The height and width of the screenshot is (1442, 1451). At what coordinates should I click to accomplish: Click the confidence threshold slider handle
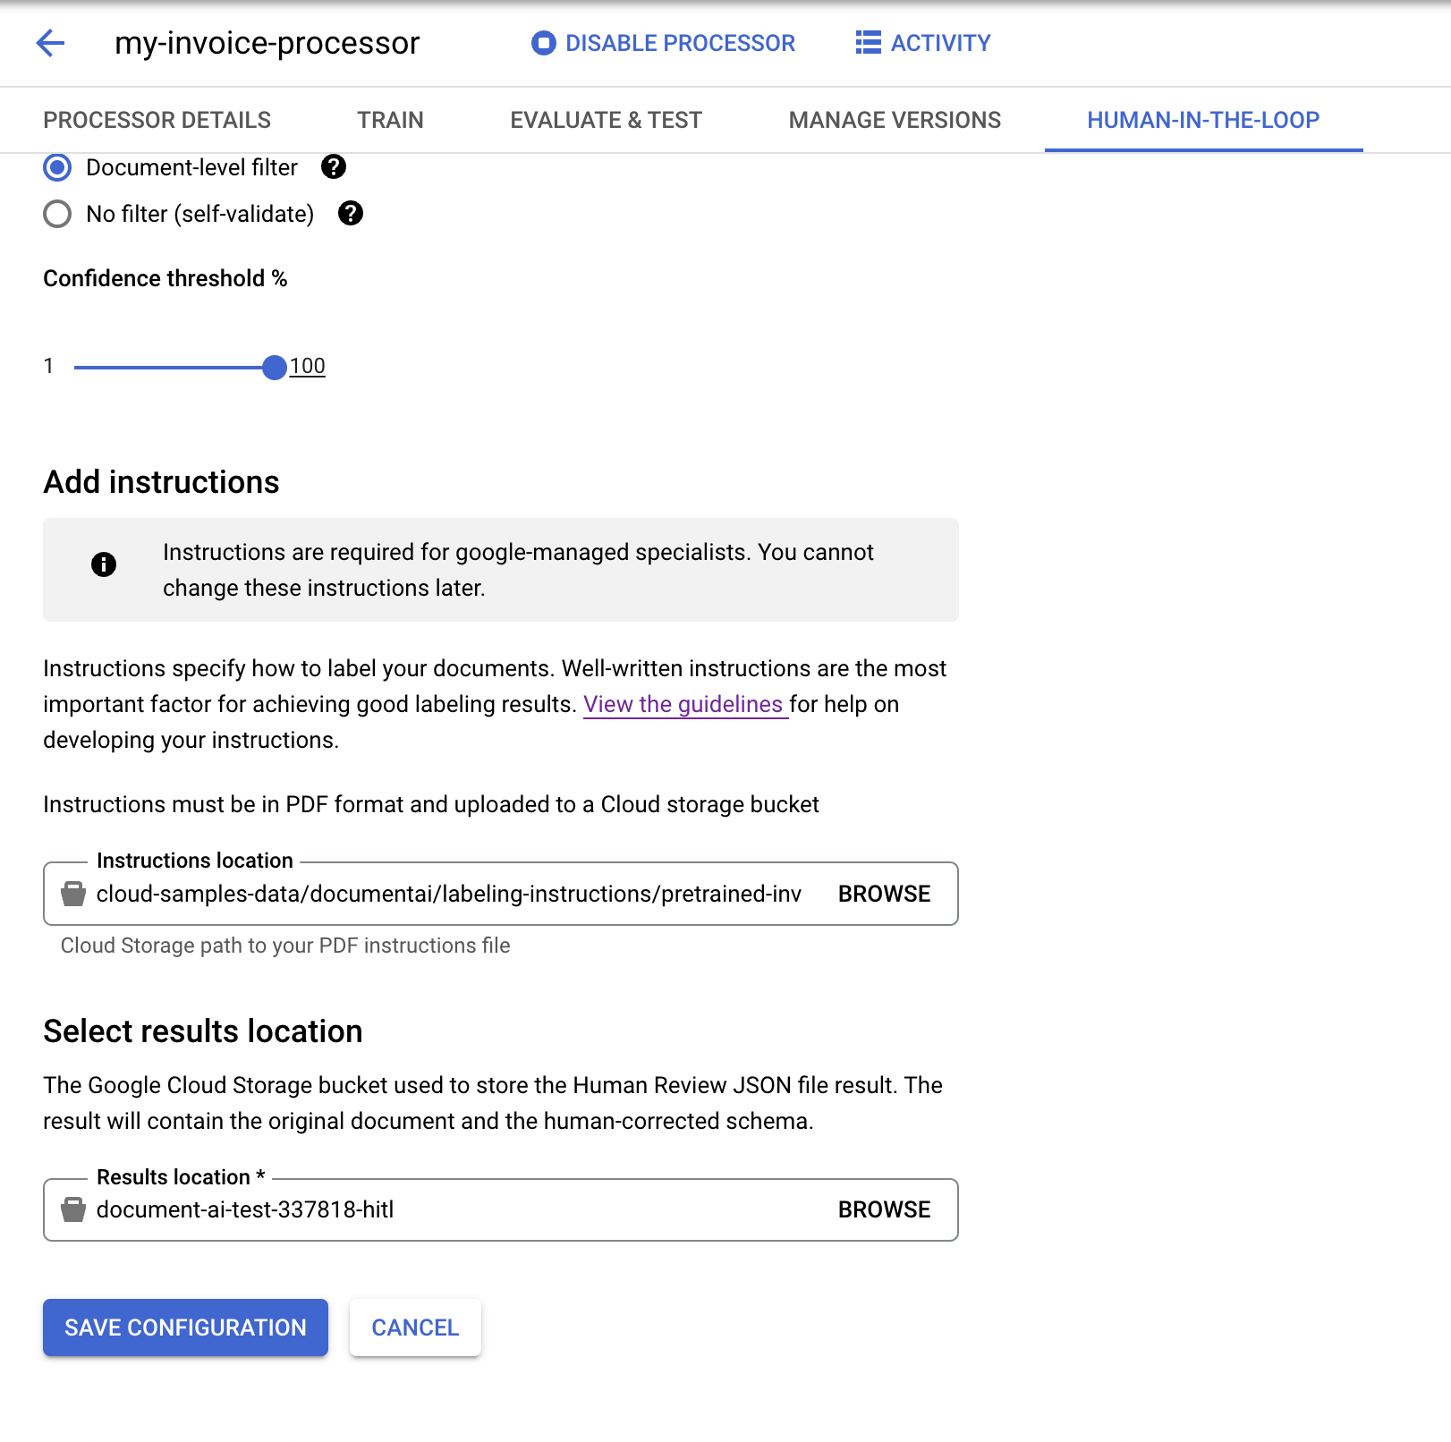[x=275, y=367]
